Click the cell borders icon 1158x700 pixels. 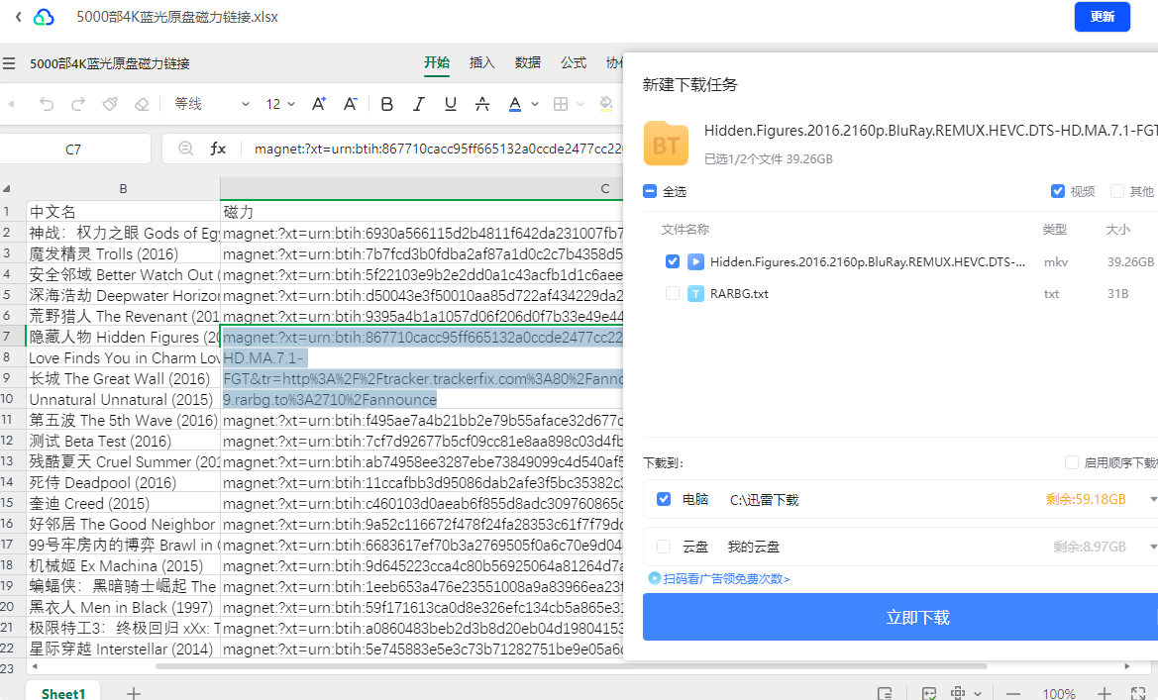coord(561,104)
